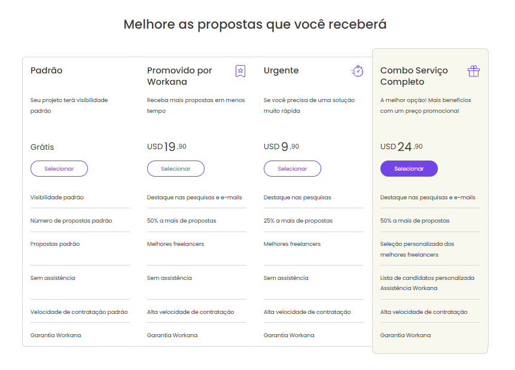Click the Combo Serviço Completo heading

click(414, 76)
